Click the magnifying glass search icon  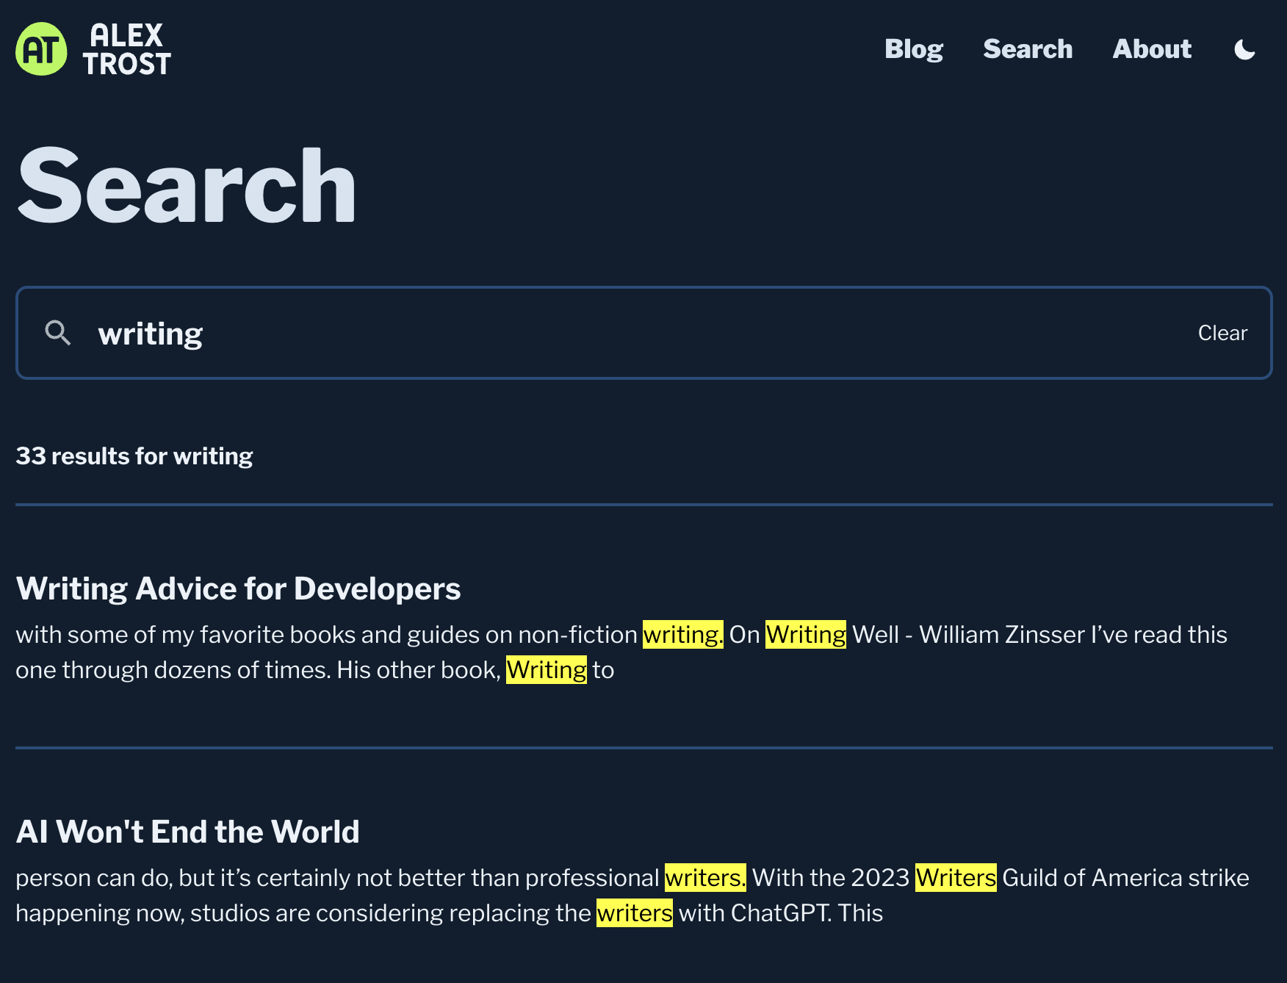pos(59,333)
